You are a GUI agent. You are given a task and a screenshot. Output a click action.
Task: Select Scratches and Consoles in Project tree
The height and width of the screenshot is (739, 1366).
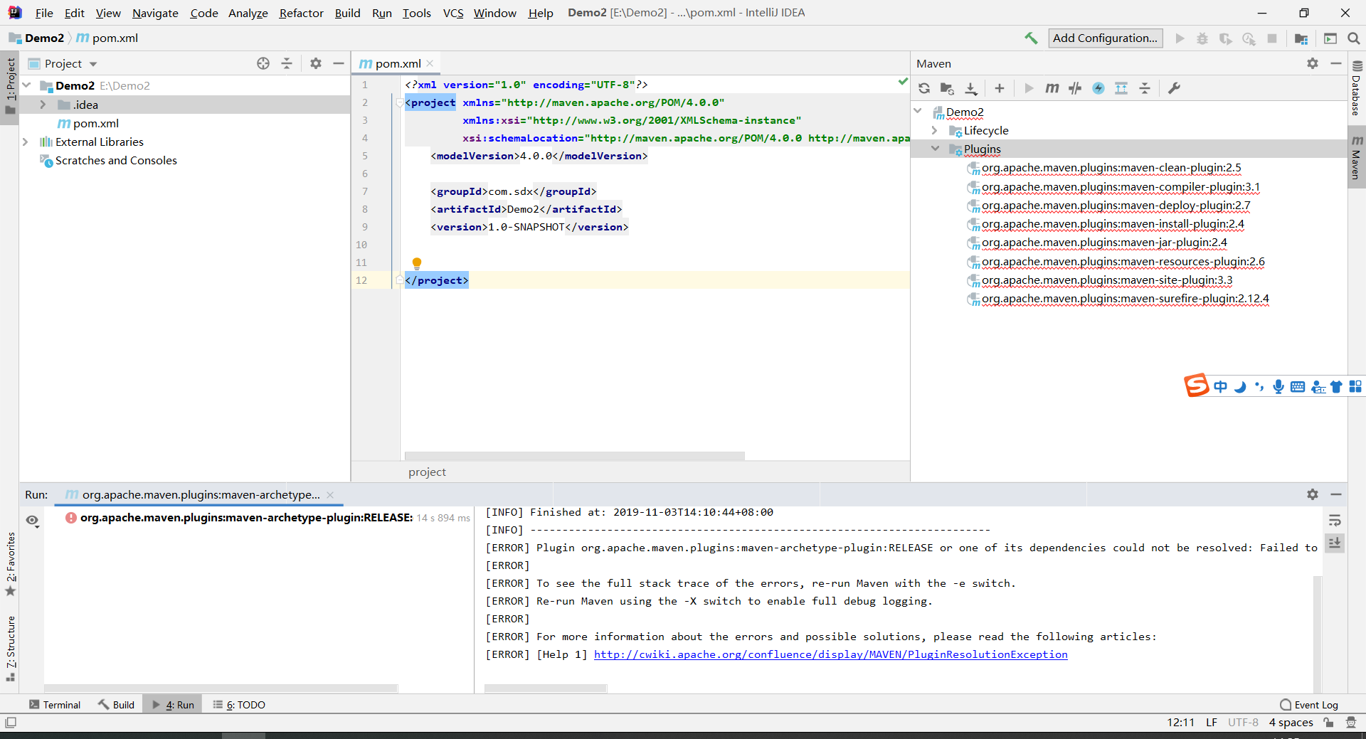116,160
